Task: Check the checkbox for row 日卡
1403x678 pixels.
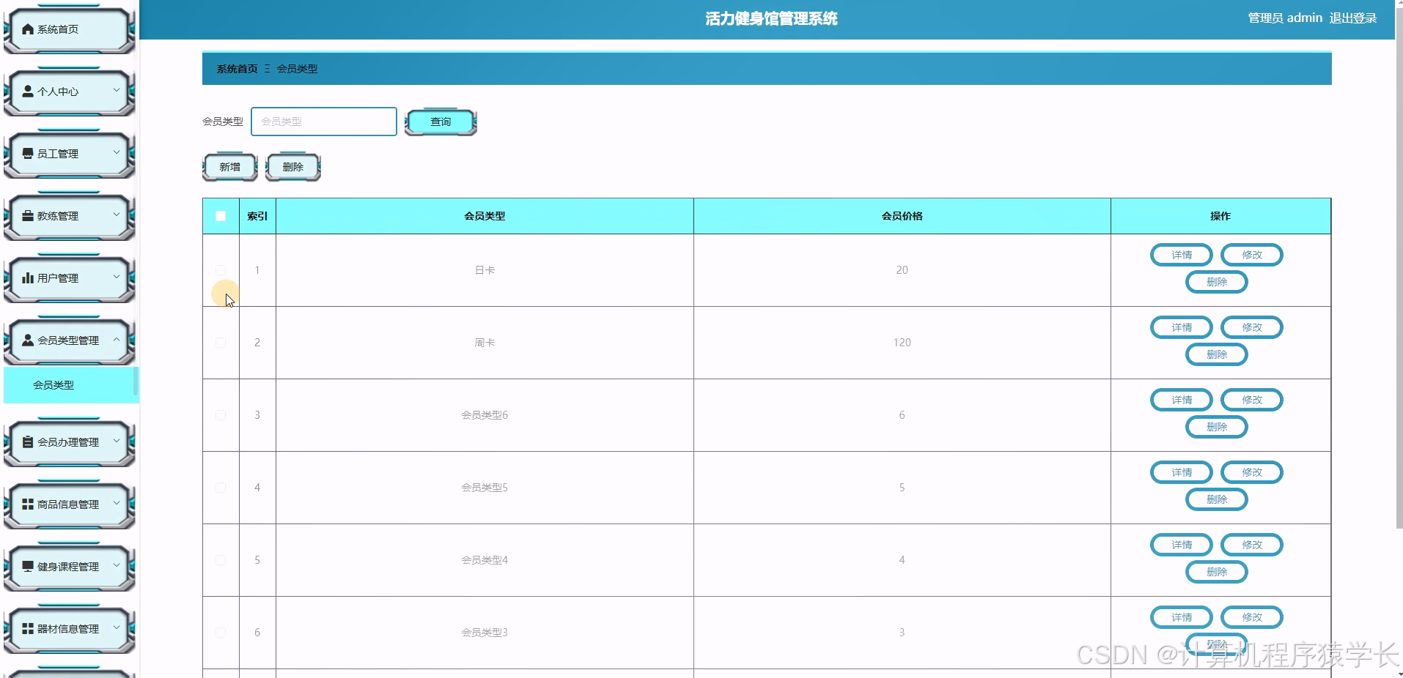Action: [221, 270]
